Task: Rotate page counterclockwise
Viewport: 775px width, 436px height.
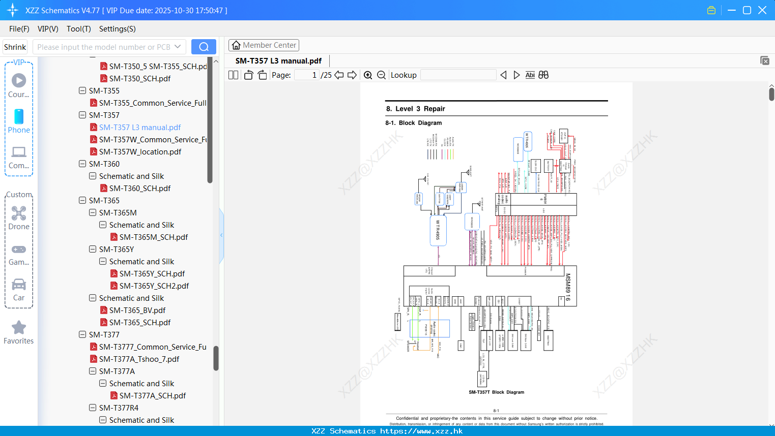Action: point(248,75)
